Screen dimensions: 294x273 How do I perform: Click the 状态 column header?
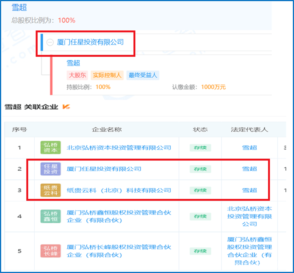[x=200, y=129]
